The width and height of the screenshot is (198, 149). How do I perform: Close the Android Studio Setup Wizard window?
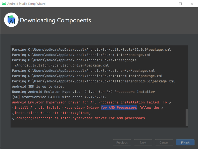pos(192,4)
